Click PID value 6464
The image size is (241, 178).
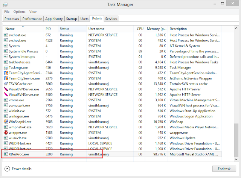click(49, 62)
